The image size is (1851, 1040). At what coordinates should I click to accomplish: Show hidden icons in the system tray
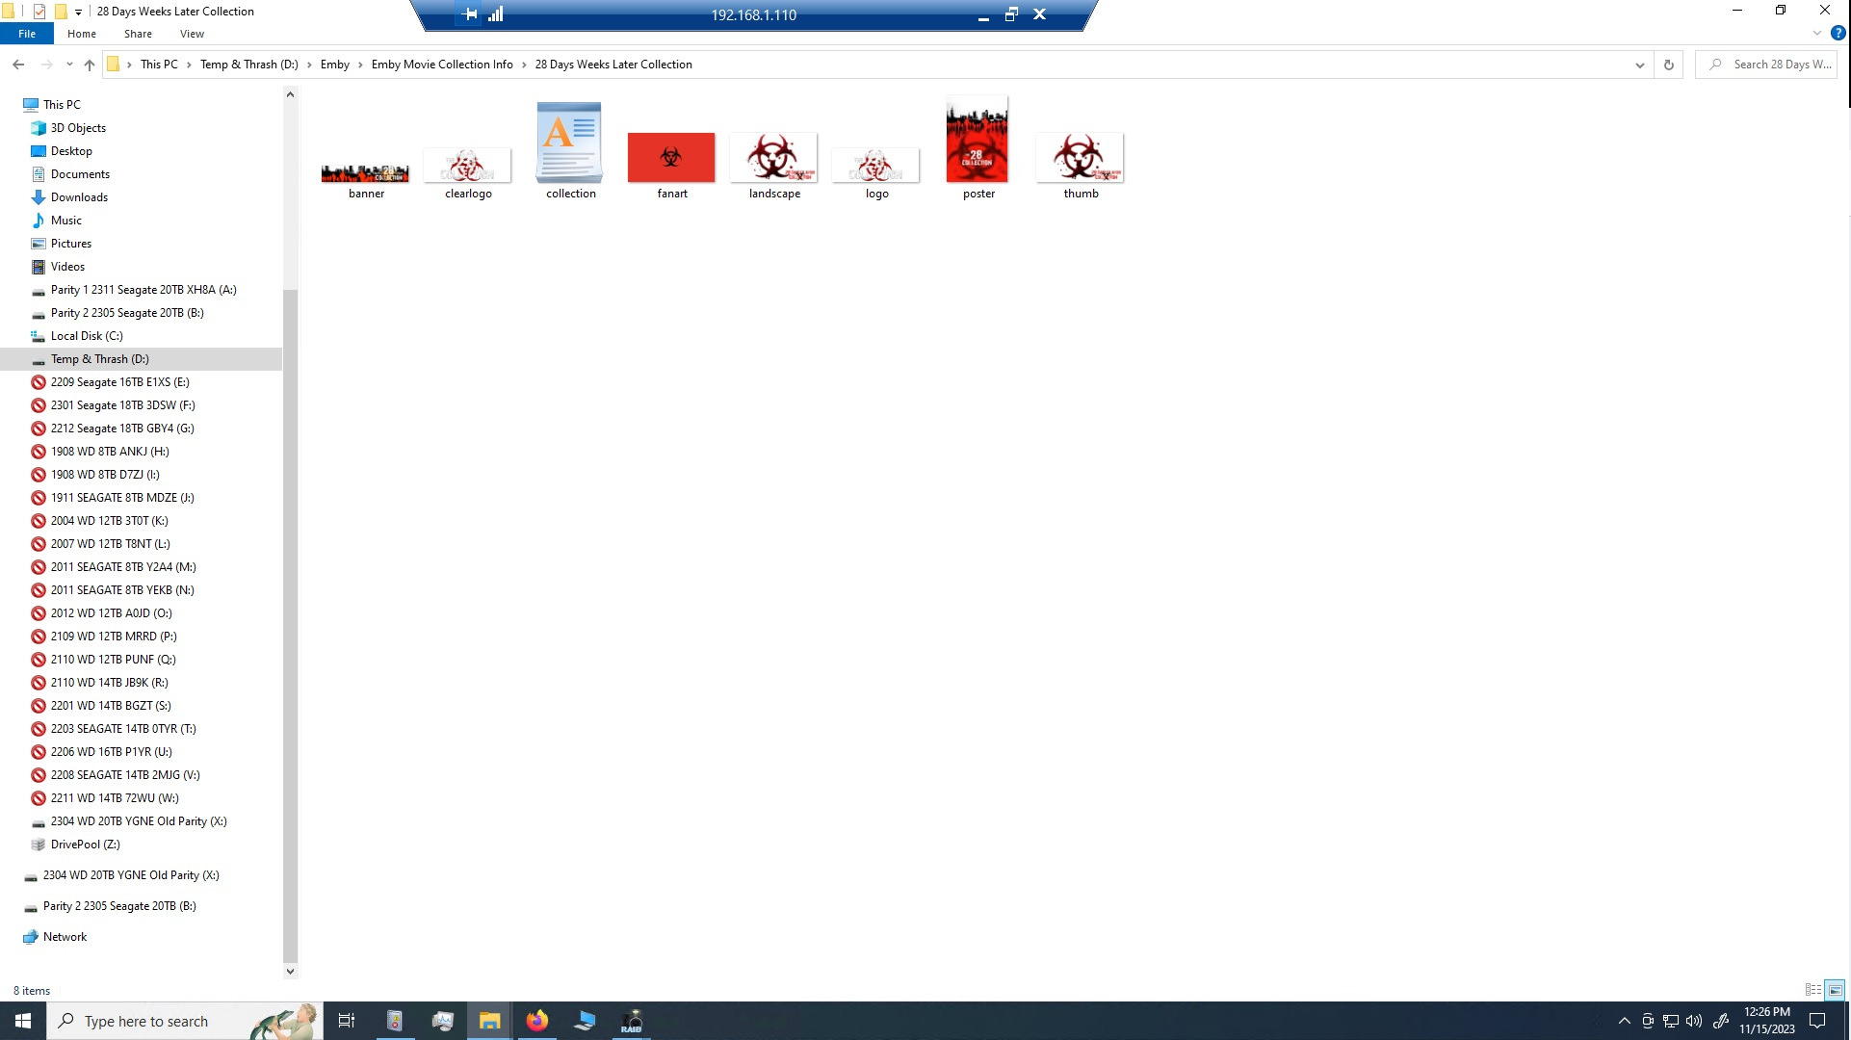[1625, 1021]
